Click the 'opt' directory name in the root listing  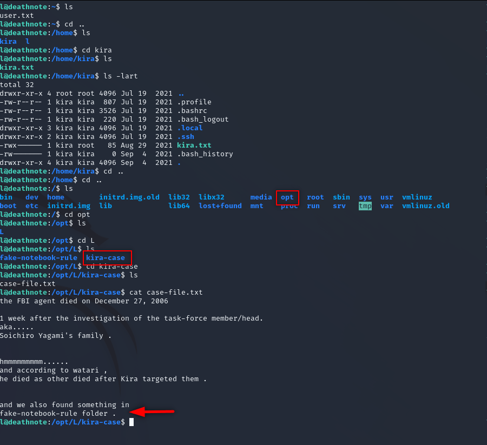point(287,197)
